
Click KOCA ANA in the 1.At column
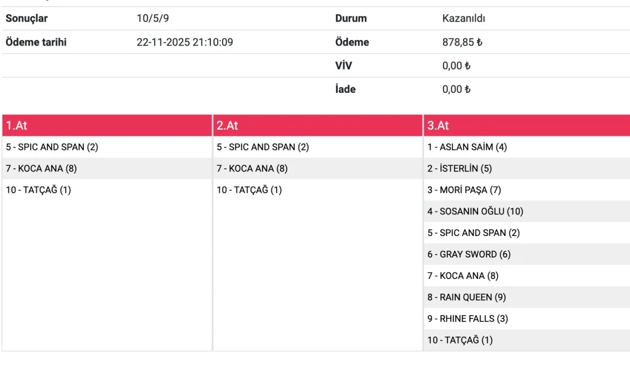pos(41,168)
